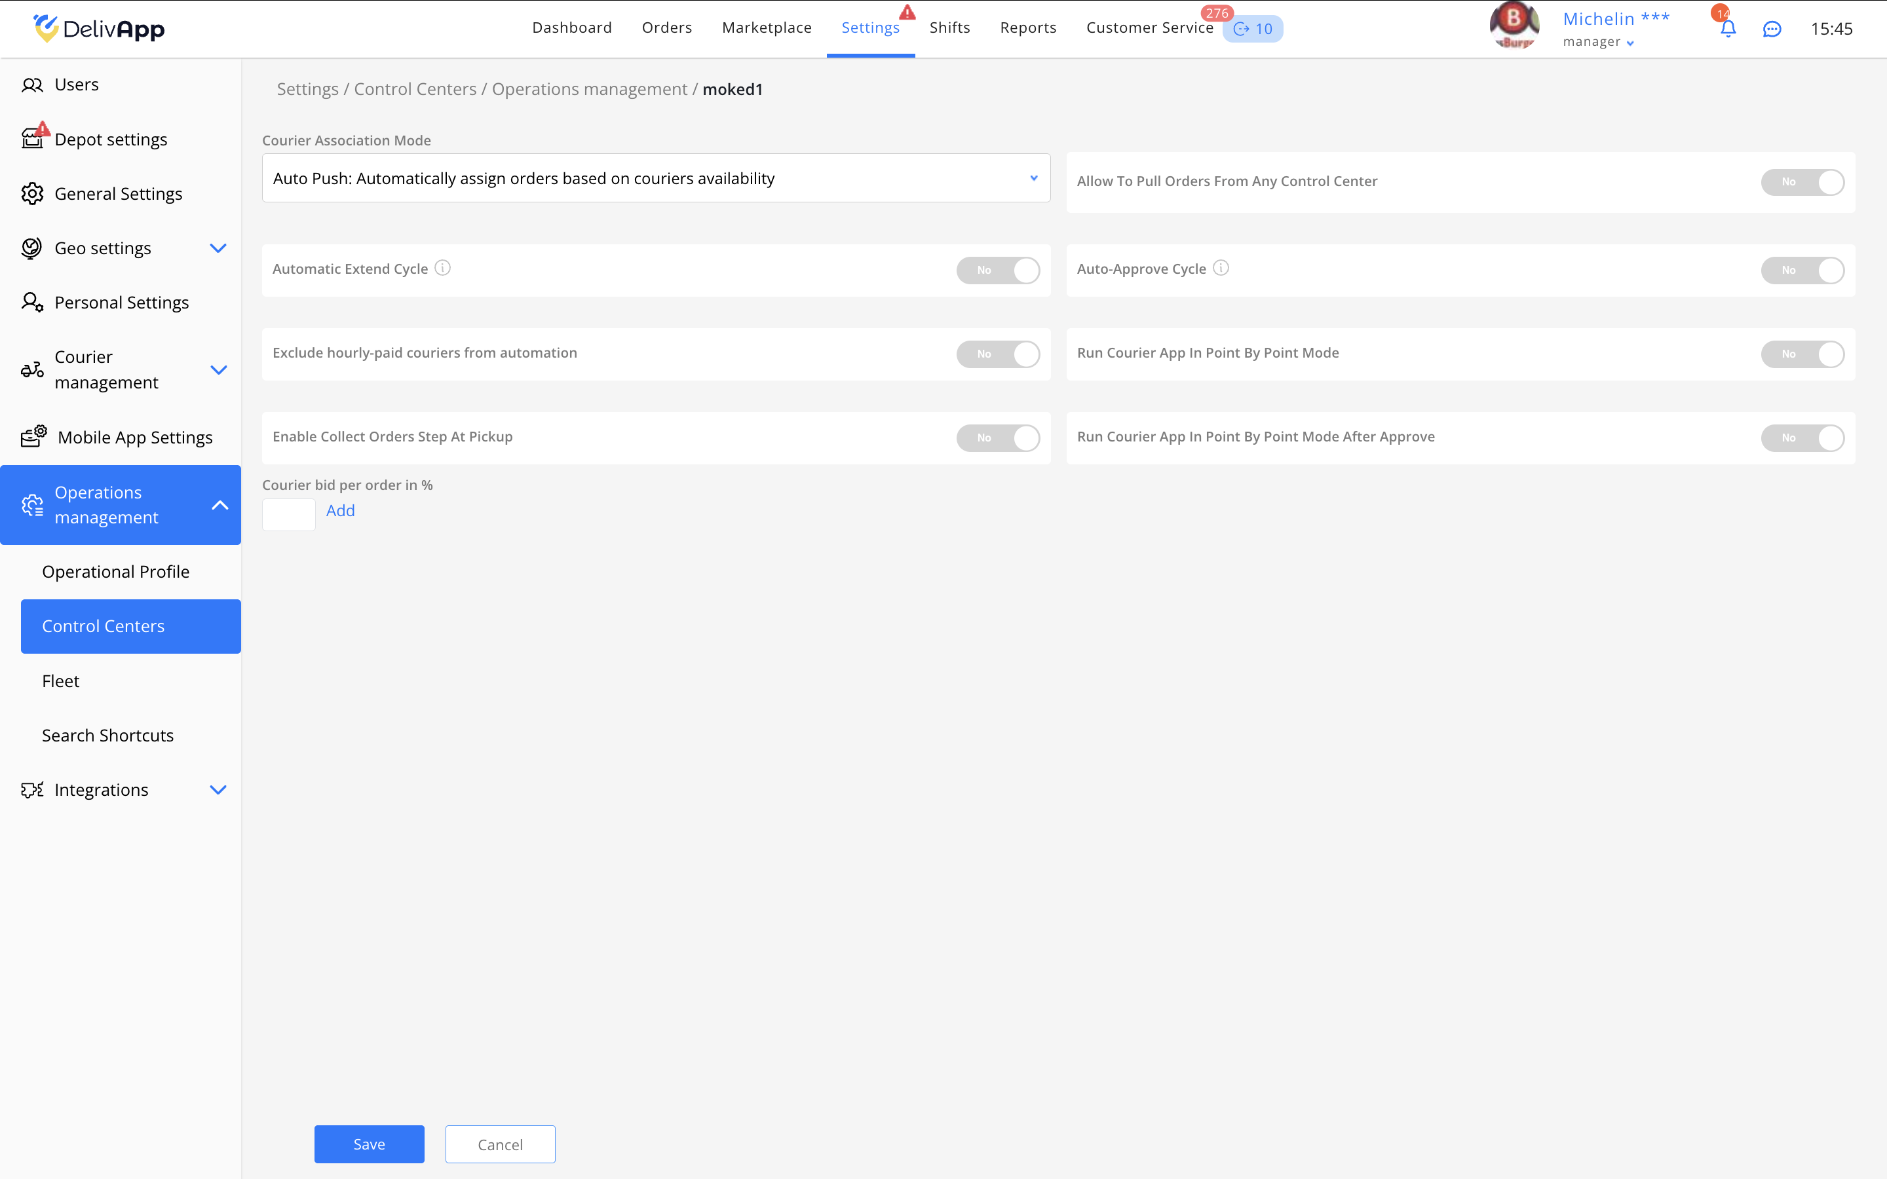Screen dimensions: 1887x1179
Task: Open the chat messages icon
Action: click(x=1772, y=29)
